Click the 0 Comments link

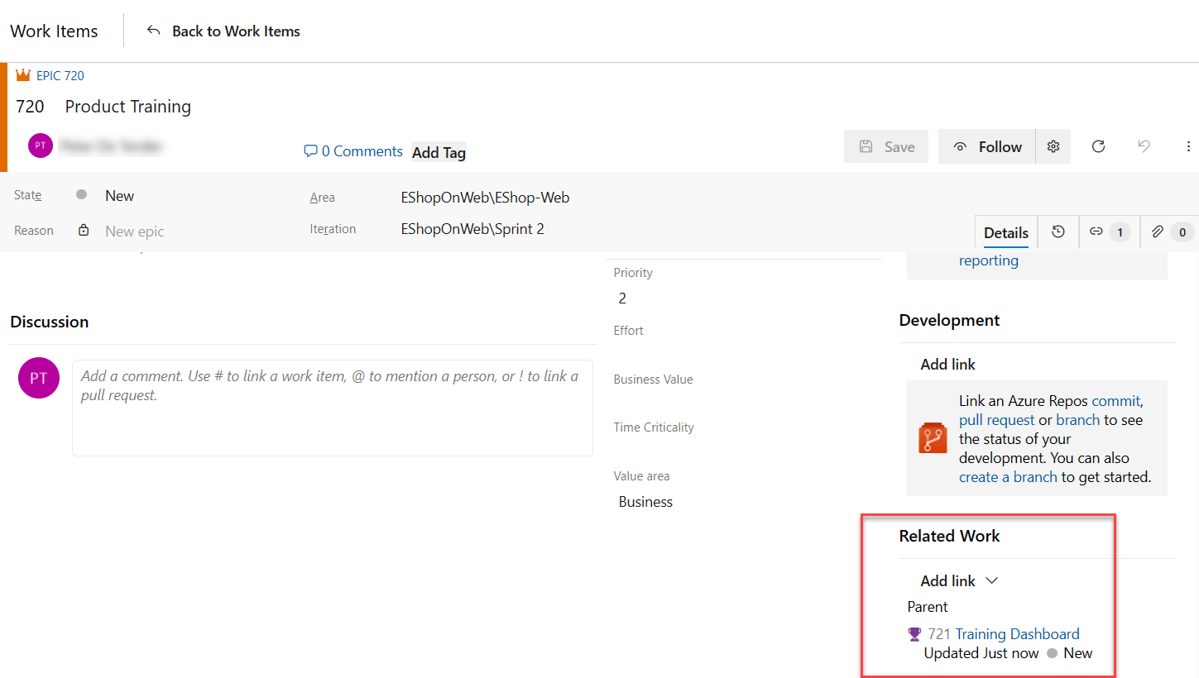(353, 151)
